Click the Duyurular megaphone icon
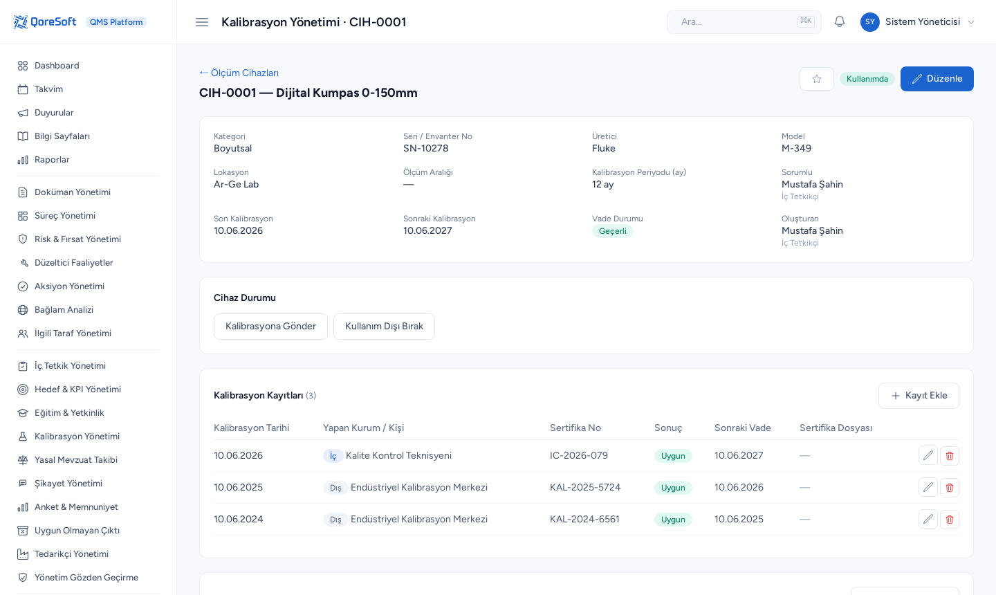The image size is (996, 595). coord(23,113)
